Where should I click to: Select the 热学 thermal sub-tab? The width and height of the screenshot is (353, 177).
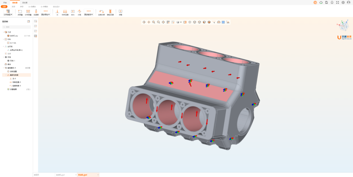coord(13,7)
